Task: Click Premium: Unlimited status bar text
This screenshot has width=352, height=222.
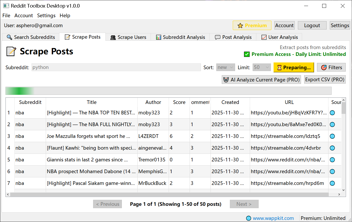Action: click(323, 218)
